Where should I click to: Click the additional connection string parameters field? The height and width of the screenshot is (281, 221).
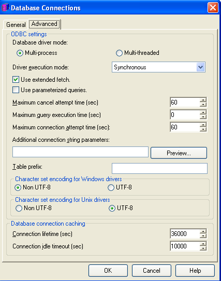click(x=80, y=152)
